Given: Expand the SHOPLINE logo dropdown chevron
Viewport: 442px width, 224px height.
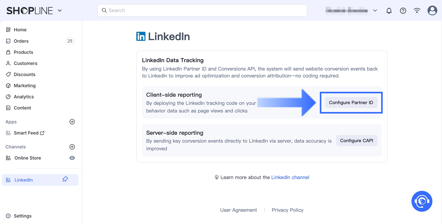Looking at the screenshot, I should click(x=60, y=11).
